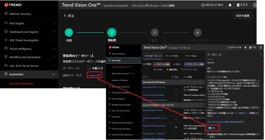The height and width of the screenshot is (140, 265).
Task: Open Operations Dashboard in the small sidebar
Action: point(120,80)
